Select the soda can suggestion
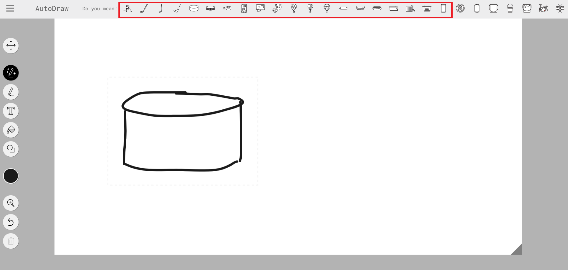 pyautogui.click(x=477, y=8)
